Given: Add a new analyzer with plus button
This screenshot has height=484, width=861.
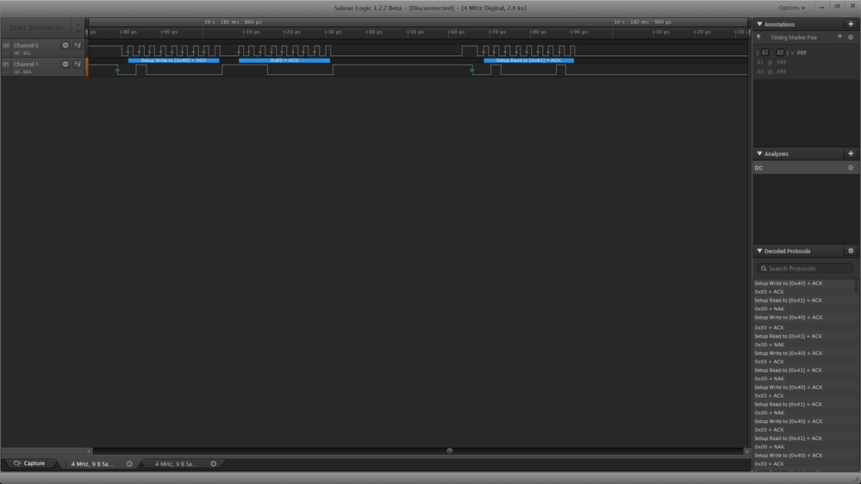Looking at the screenshot, I should click(x=851, y=153).
